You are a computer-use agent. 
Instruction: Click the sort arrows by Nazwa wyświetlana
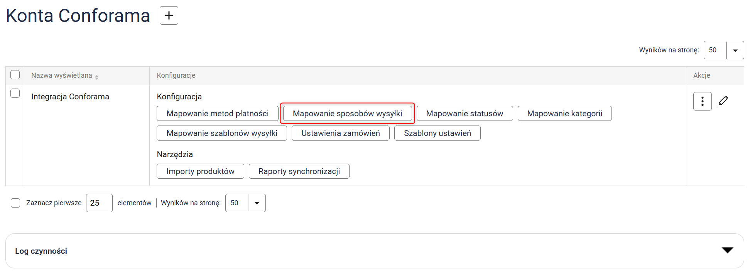pos(97,77)
